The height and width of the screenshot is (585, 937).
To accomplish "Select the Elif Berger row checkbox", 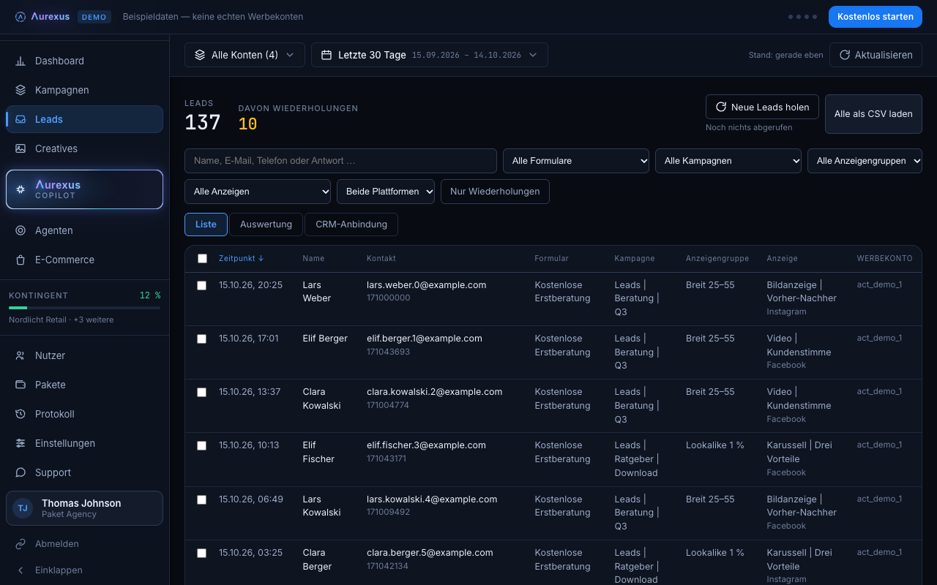I will [x=201, y=339].
